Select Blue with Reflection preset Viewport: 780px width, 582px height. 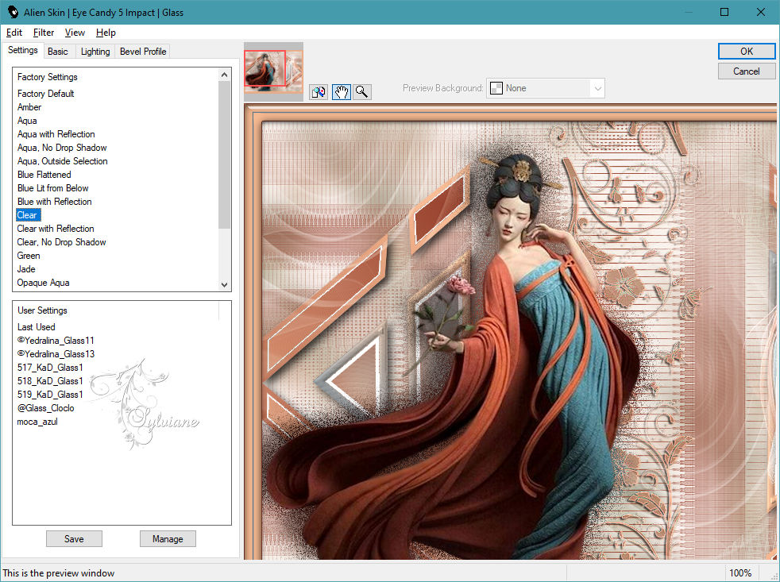pyautogui.click(x=54, y=201)
